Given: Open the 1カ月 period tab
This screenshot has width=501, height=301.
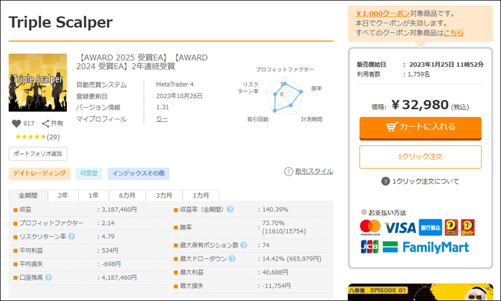Looking at the screenshot, I should [x=200, y=195].
